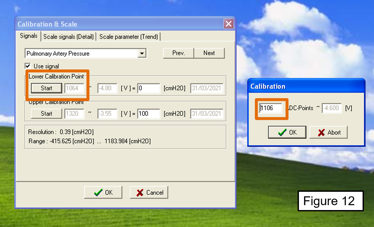The width and height of the screenshot is (374, 227).
Task: Select the lower point voltage -4.80 field
Action: pyautogui.click(x=107, y=88)
